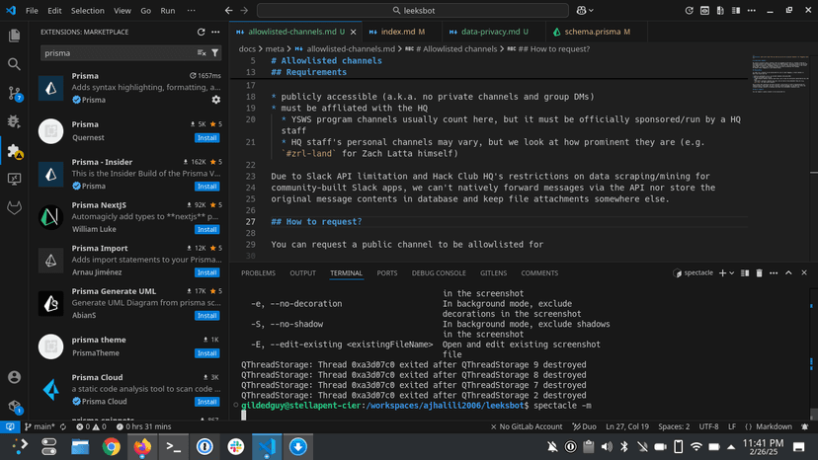
Task: Kill the terminal with trash icon
Action: click(x=759, y=272)
